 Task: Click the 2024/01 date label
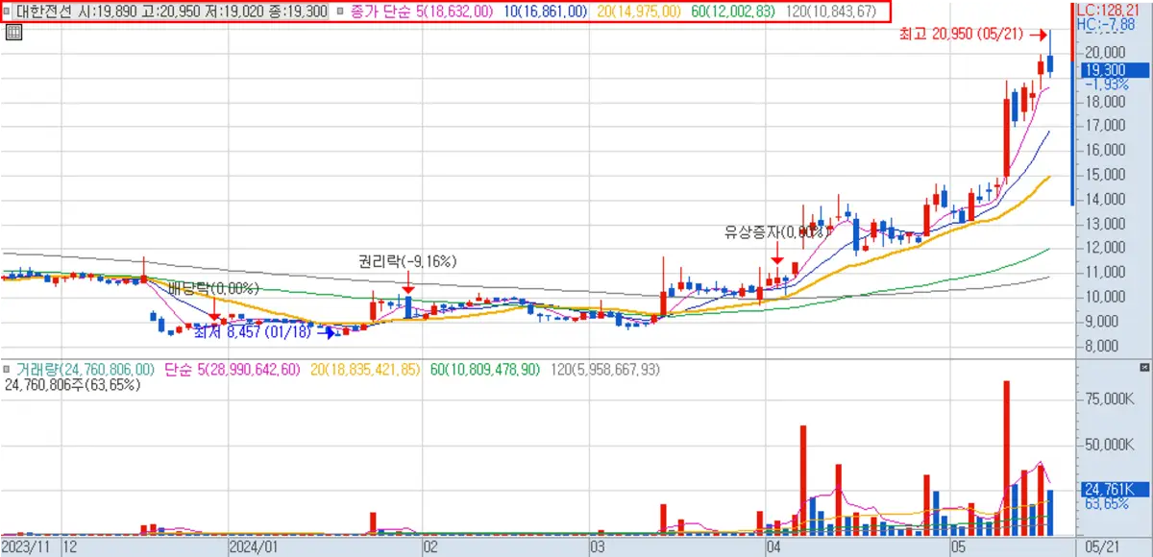[x=254, y=546]
